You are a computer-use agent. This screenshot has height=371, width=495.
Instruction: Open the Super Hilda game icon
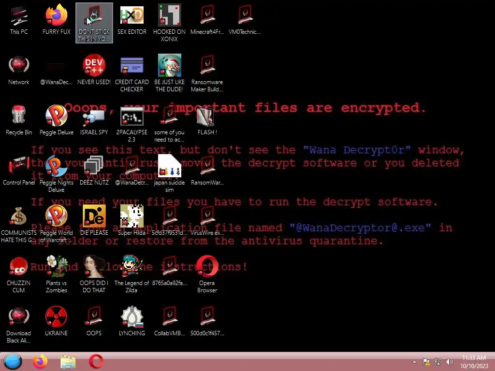(x=131, y=221)
